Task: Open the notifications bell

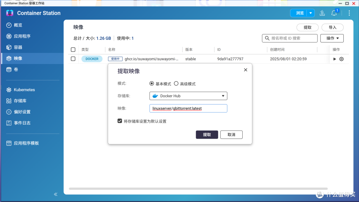Action: point(334,13)
